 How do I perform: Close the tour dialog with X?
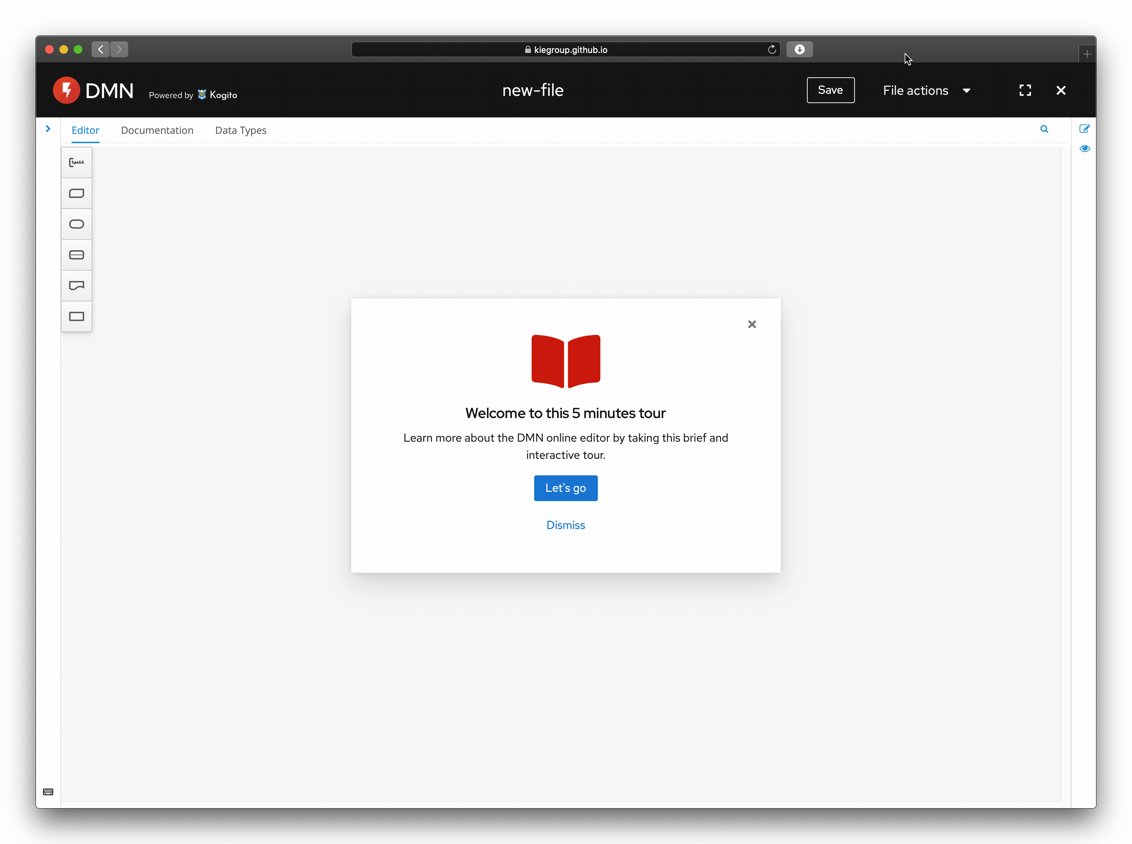tap(752, 324)
